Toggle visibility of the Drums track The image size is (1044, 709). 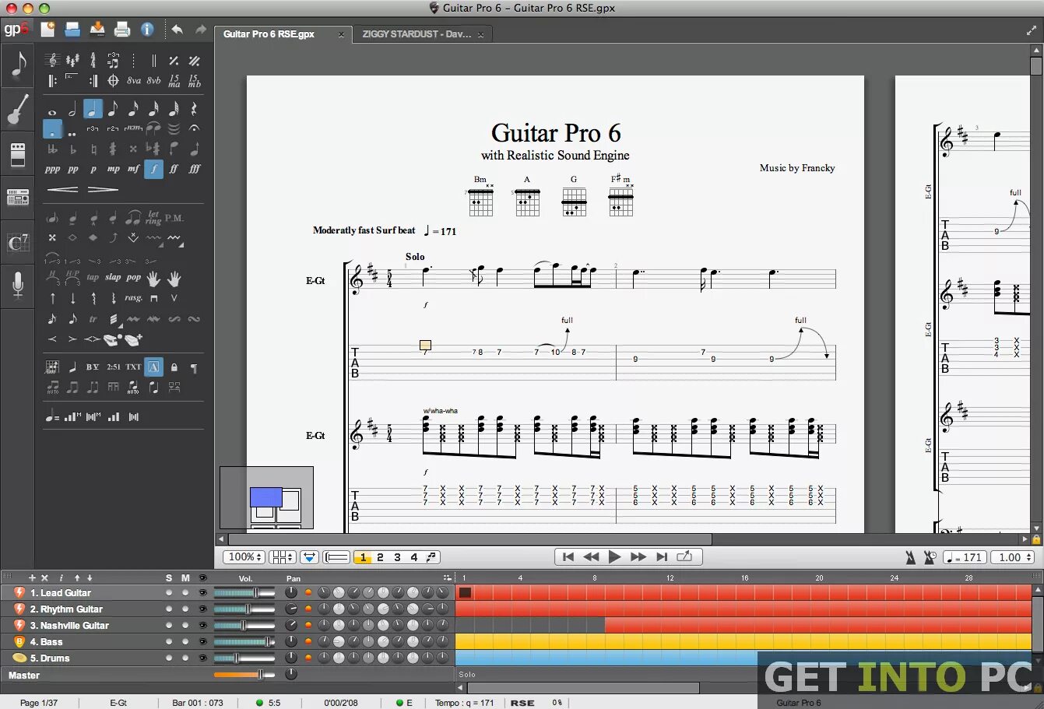click(202, 658)
